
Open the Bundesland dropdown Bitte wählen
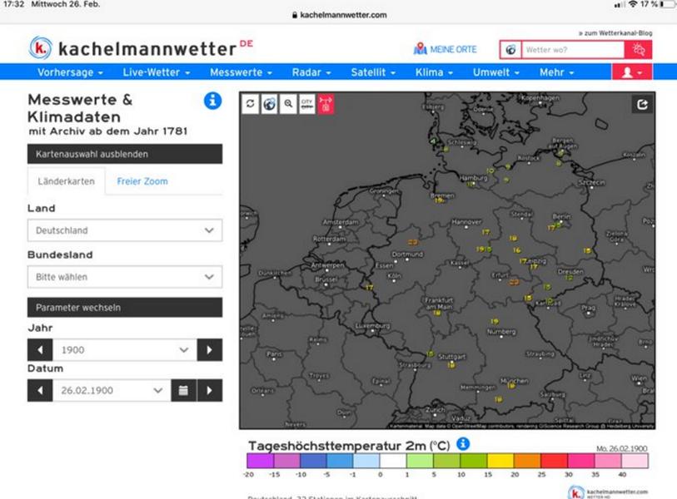point(125,277)
